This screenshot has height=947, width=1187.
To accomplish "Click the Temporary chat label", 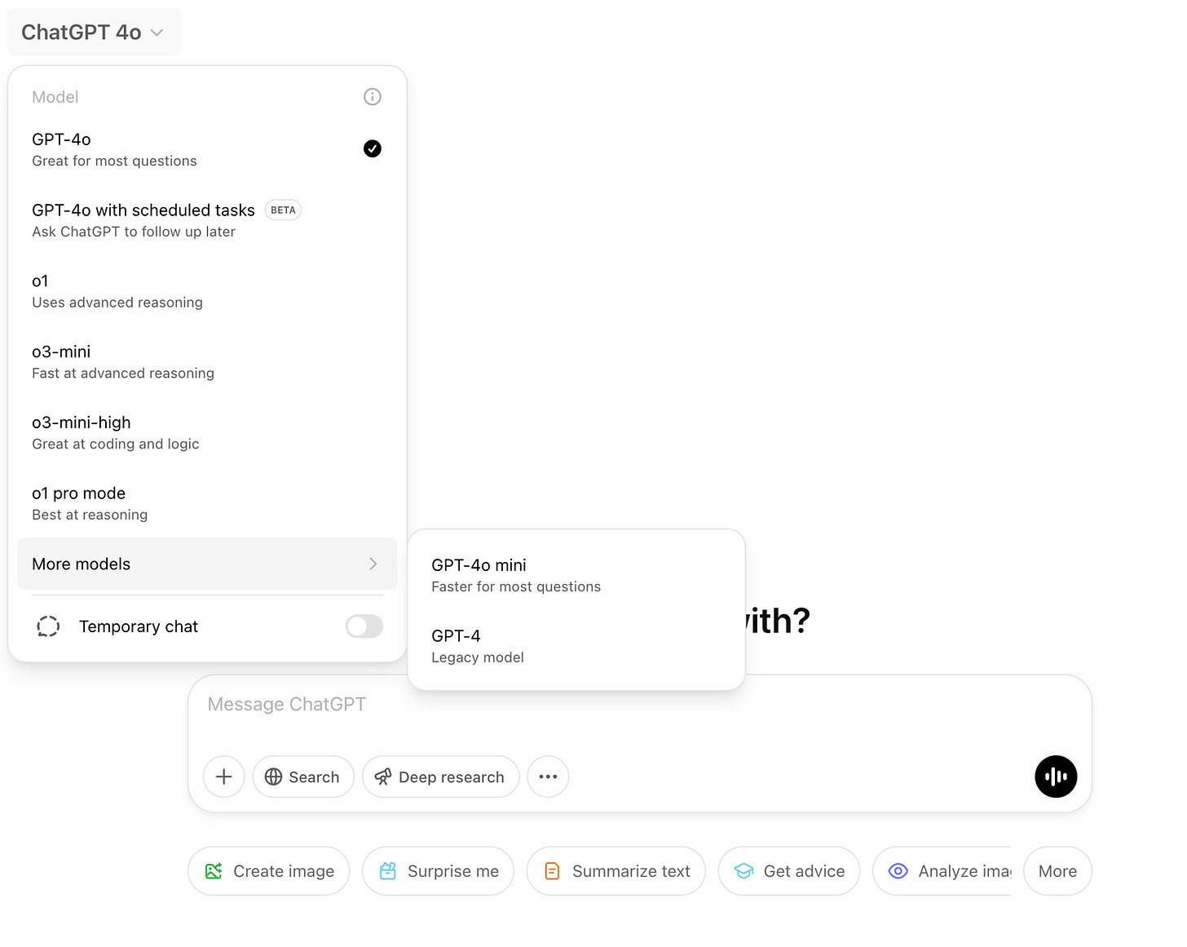I will tap(139, 626).
